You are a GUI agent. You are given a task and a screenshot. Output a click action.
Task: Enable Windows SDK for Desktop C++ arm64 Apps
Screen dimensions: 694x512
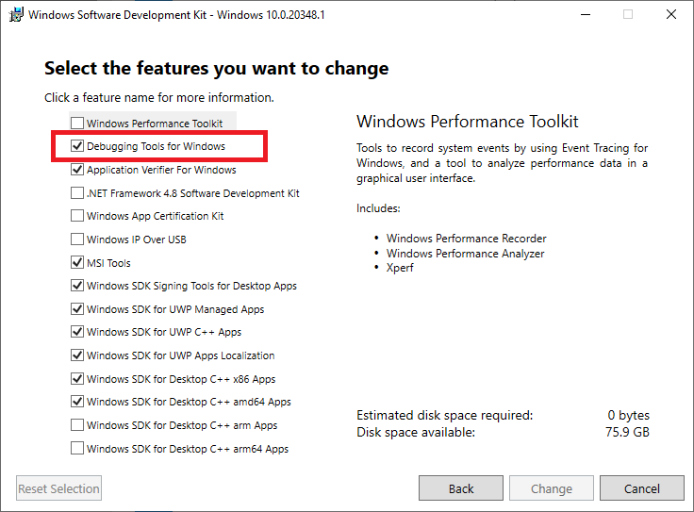(77, 448)
